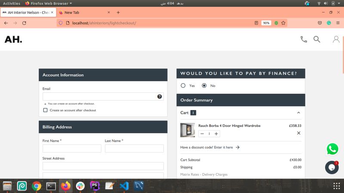Click the first Street Address input field
This screenshot has height=193, width=344.
pyautogui.click(x=103, y=166)
